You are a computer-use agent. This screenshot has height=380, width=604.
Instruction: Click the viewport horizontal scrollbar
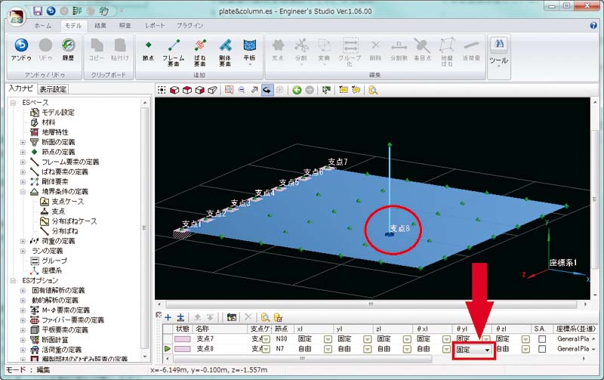pos(370,304)
